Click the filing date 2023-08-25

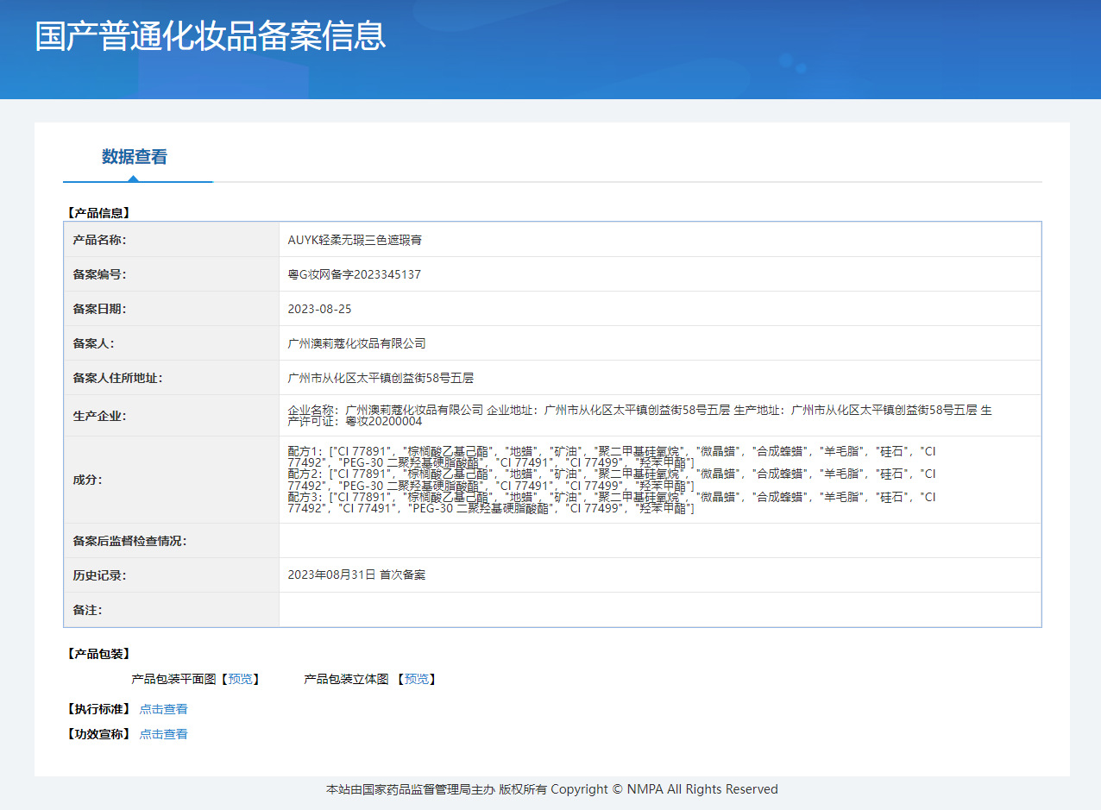click(x=319, y=309)
